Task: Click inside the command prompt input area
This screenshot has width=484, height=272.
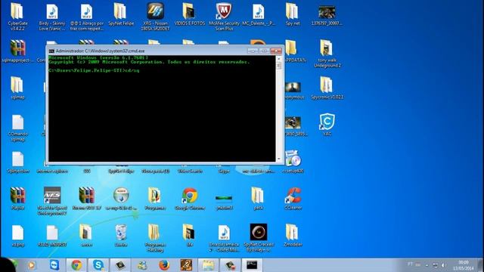Action: coord(162,109)
